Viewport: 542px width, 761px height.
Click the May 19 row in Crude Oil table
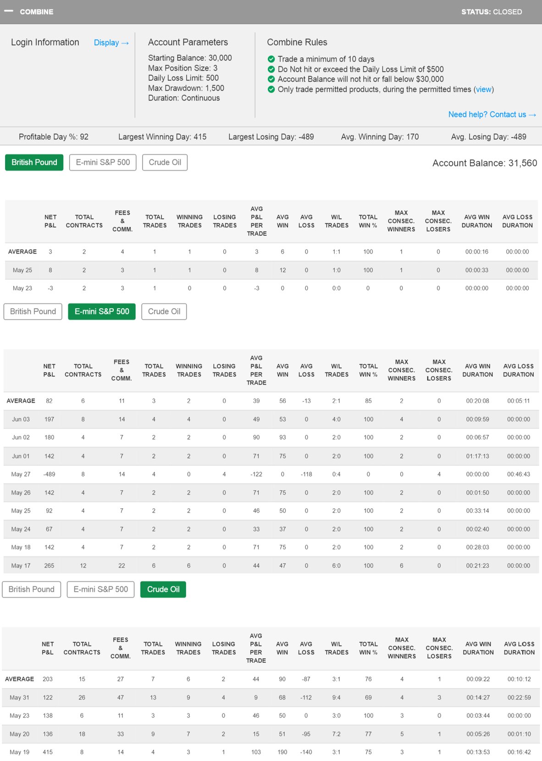point(271,752)
